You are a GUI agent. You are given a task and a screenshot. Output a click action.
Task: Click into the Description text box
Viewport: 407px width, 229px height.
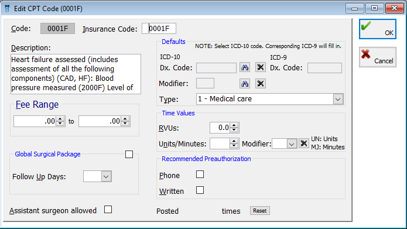click(76, 74)
